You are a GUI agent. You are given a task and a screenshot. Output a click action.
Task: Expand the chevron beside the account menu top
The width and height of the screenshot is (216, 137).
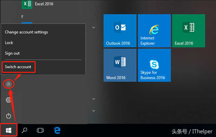click(x=94, y=27)
